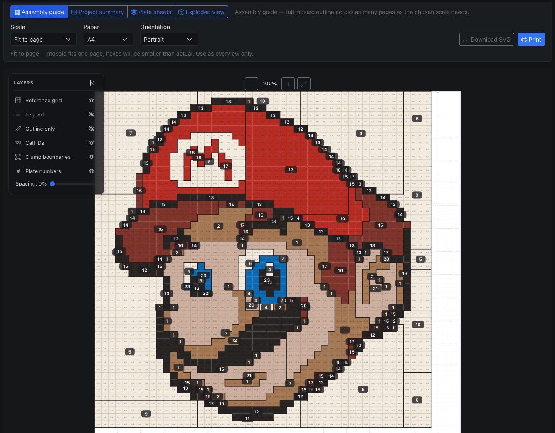Show the Legend layer via eye icon

(x=91, y=114)
